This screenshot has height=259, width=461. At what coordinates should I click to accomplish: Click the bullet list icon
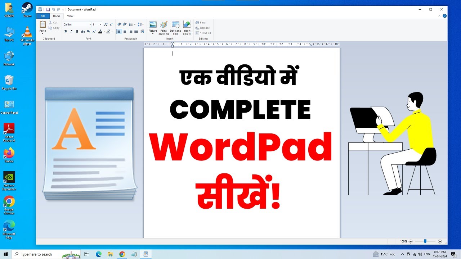coord(131,24)
